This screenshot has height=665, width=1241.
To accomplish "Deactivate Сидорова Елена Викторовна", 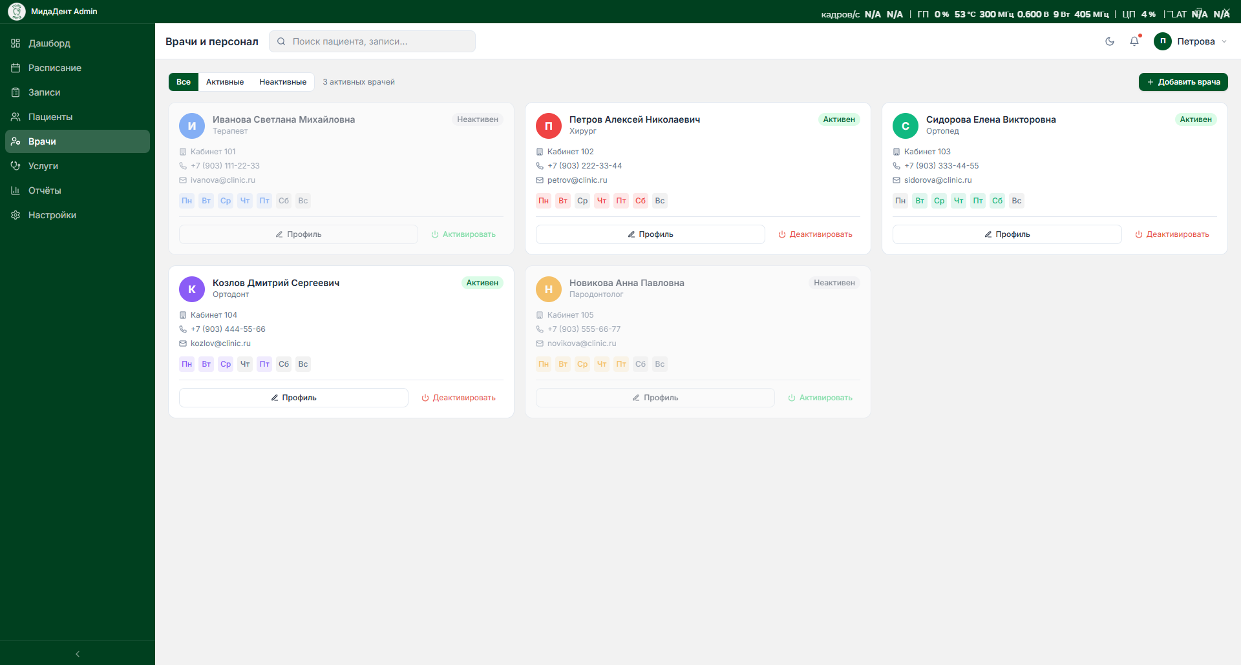I will [1172, 234].
